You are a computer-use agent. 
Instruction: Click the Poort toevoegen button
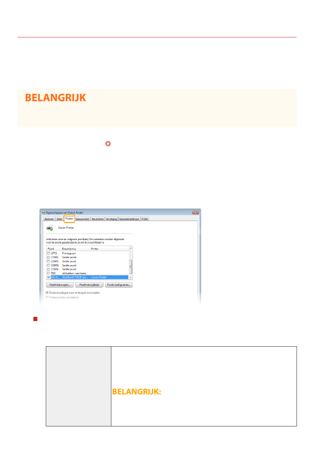(60, 285)
